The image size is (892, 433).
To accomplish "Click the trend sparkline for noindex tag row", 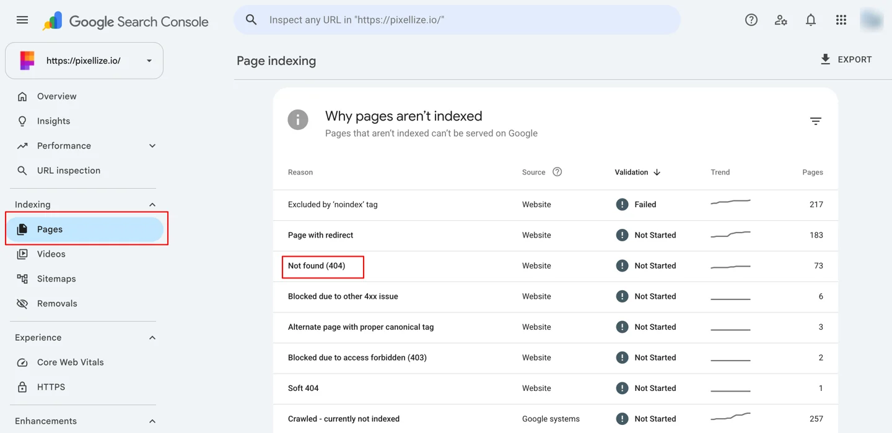I will point(730,202).
